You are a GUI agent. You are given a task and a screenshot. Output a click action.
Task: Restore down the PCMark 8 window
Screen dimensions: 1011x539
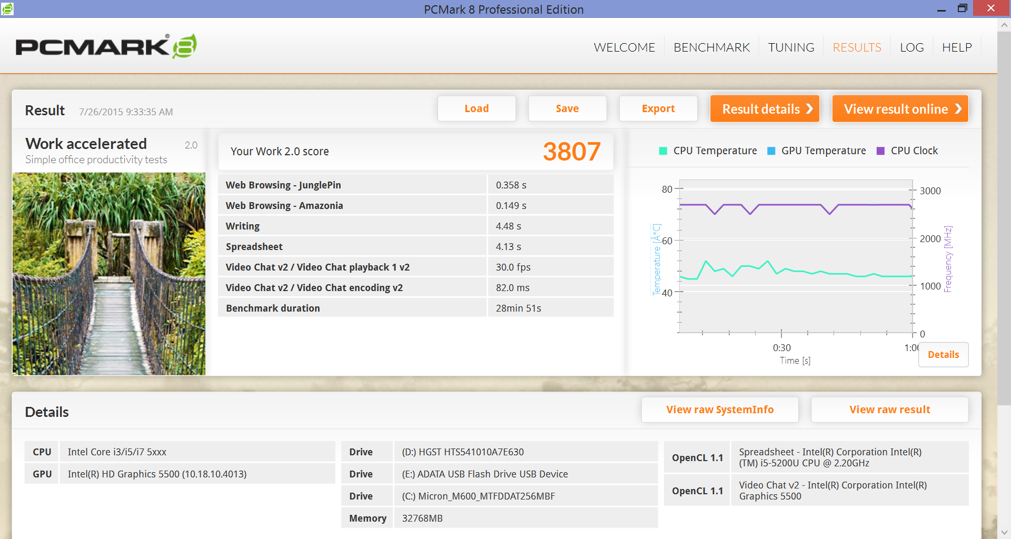(962, 8)
